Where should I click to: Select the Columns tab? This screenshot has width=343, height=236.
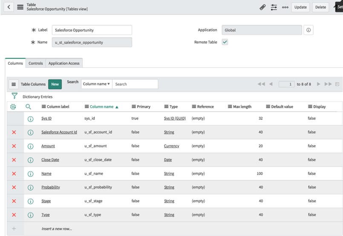(15, 63)
